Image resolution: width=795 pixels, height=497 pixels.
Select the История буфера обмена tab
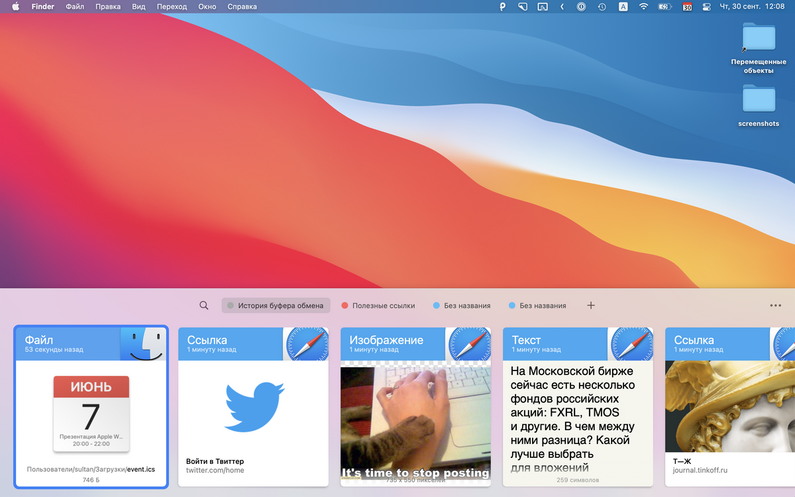coord(276,305)
